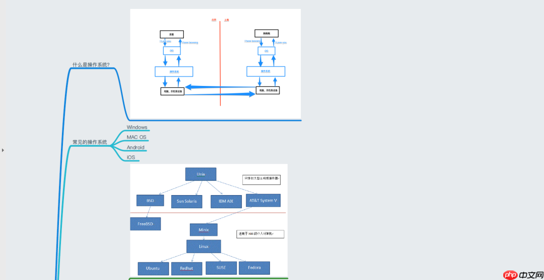Image resolution: width=544 pixels, height=280 pixels.
Task: Select the MAC OS child node
Action: pyautogui.click(x=137, y=137)
